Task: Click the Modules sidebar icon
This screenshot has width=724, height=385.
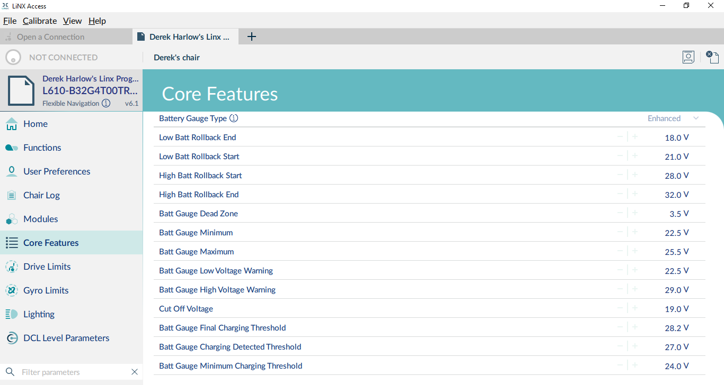Action: tap(11, 219)
